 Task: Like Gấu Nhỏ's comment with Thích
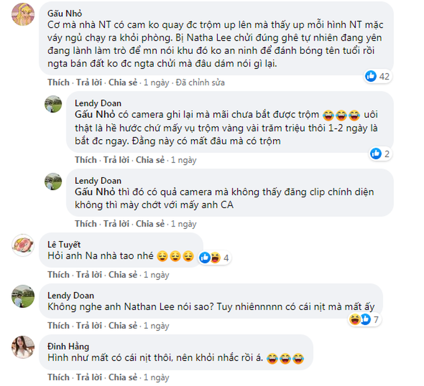click(x=59, y=82)
